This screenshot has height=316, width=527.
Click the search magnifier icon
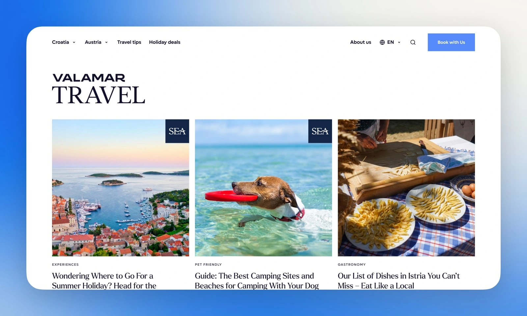tap(413, 42)
